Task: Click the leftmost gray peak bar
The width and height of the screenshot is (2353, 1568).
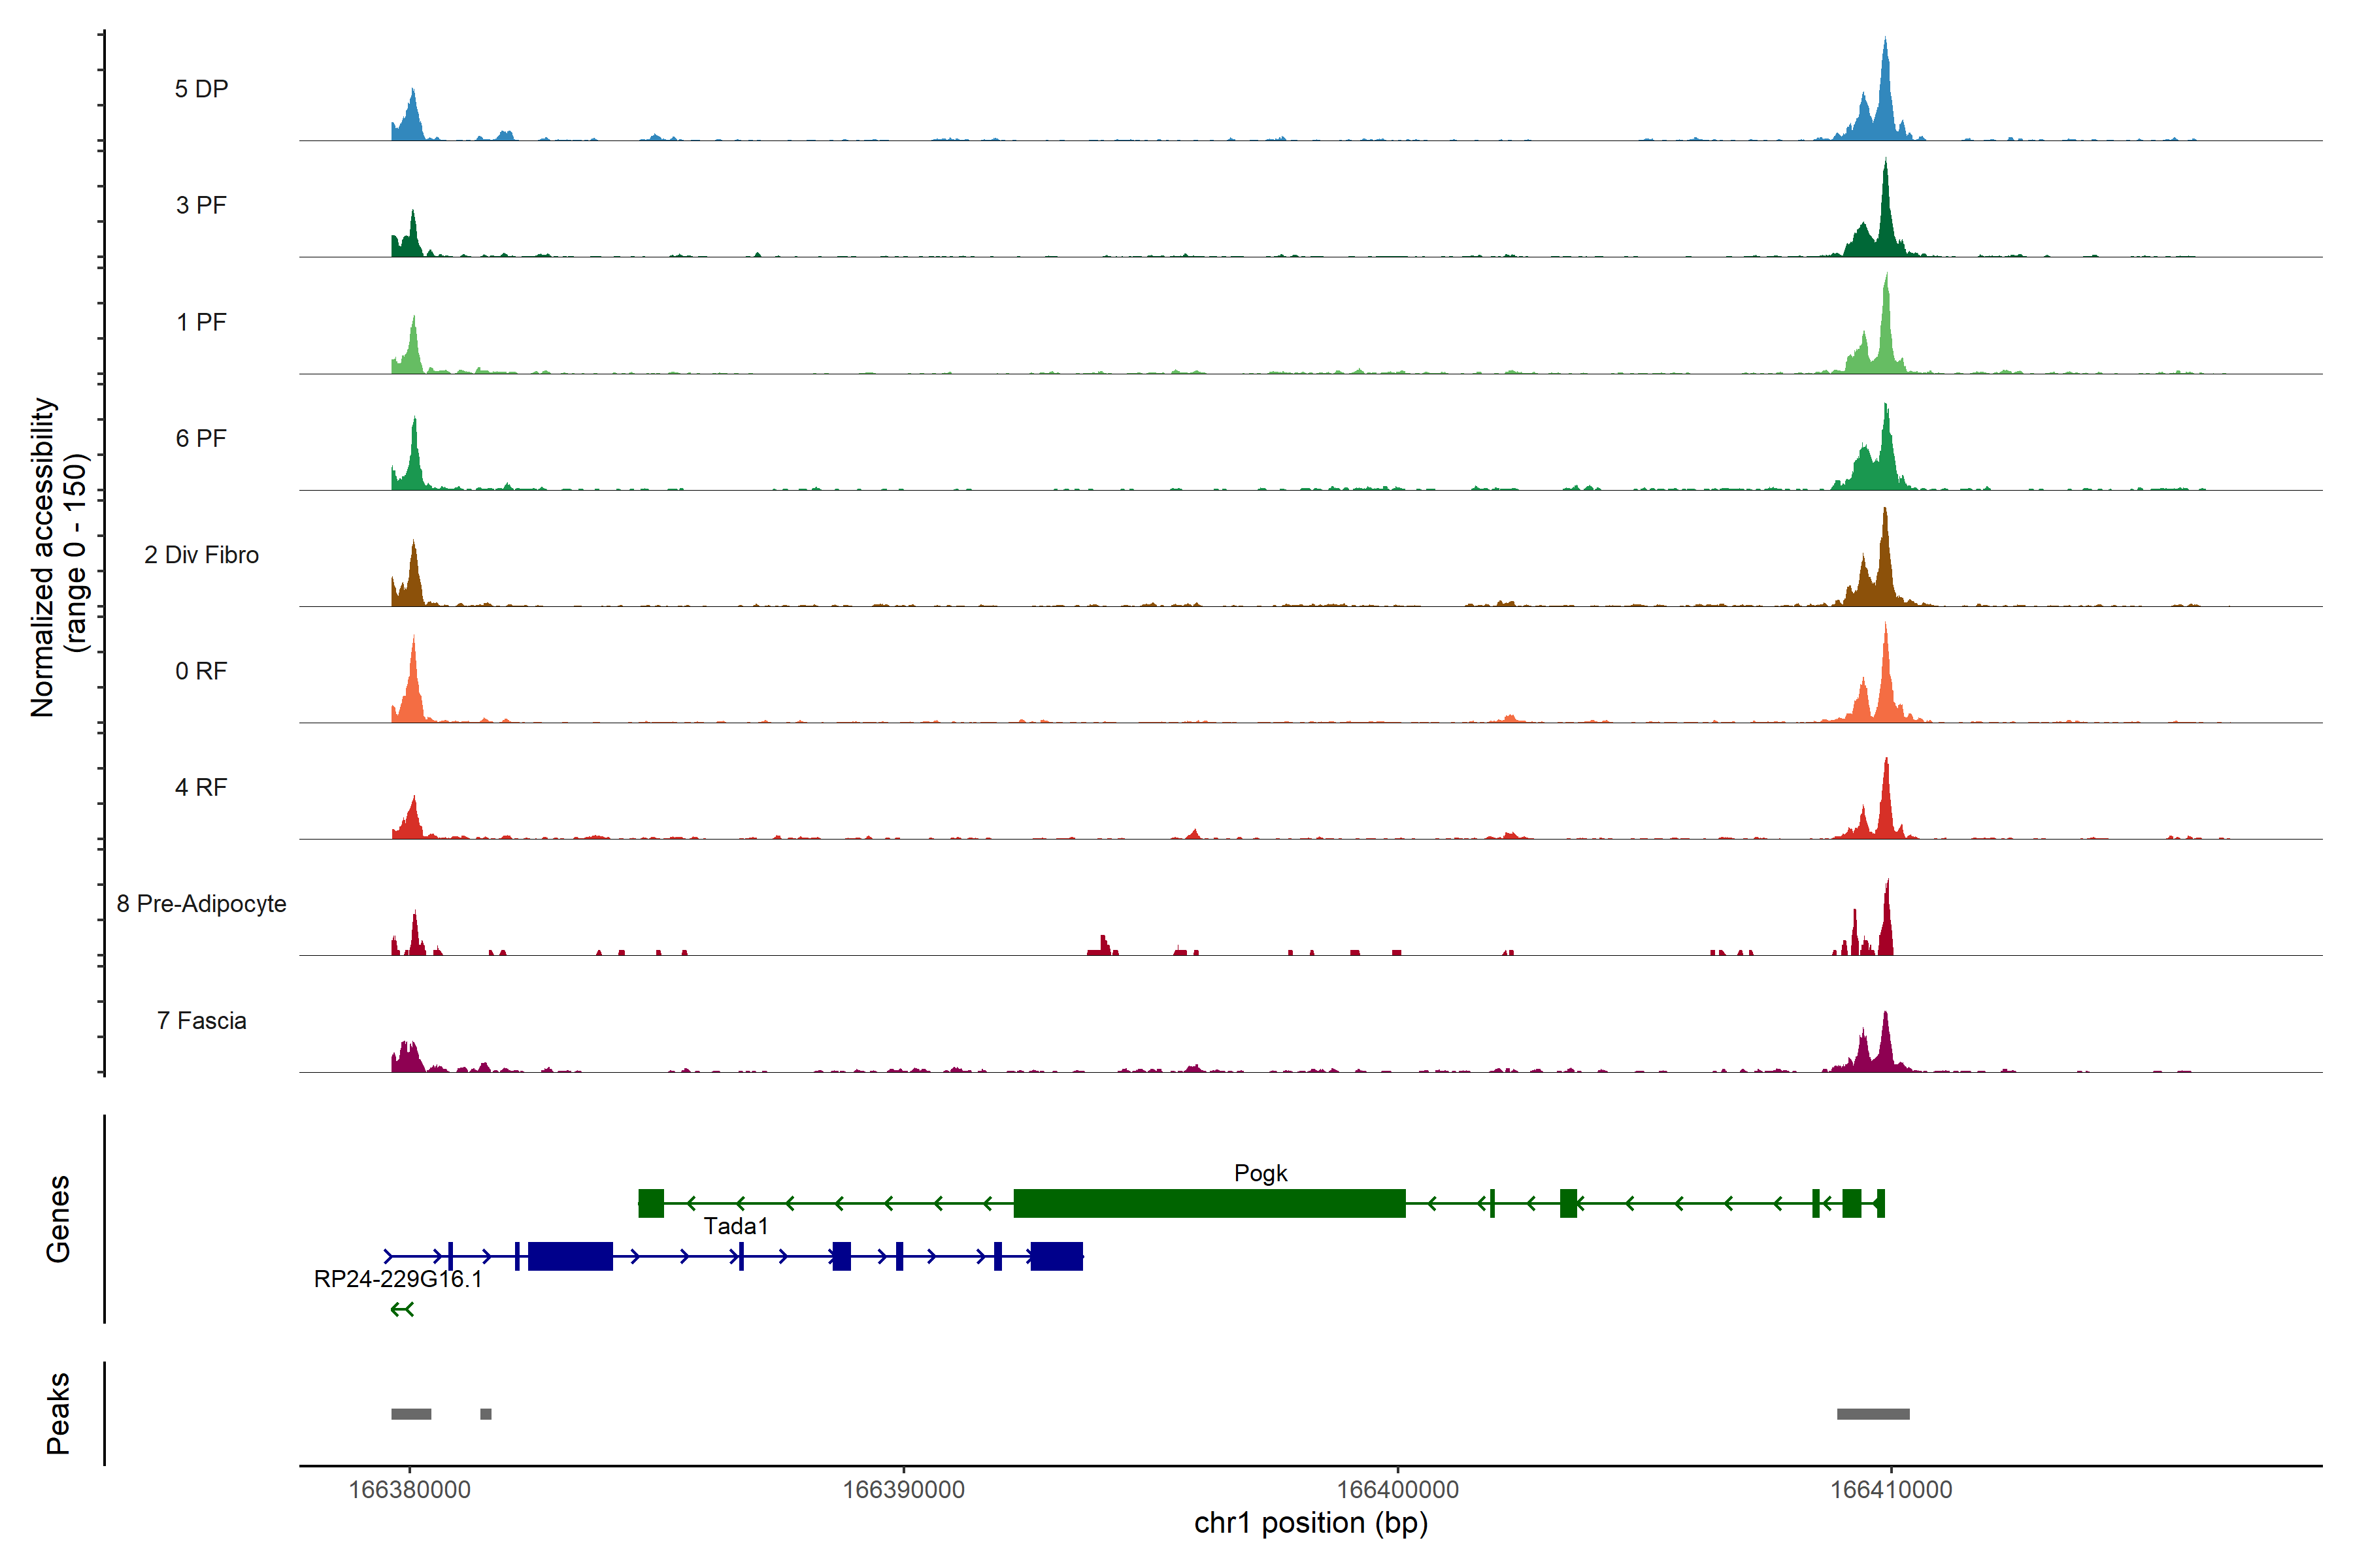Action: 410,1414
